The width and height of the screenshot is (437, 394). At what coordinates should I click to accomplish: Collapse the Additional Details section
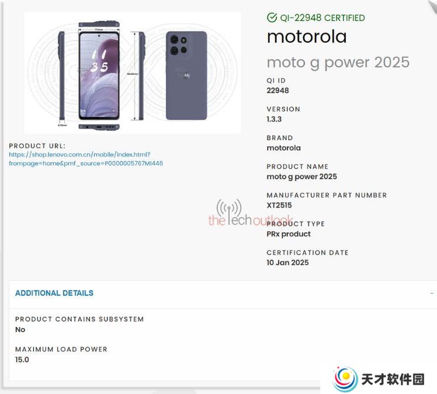432,292
